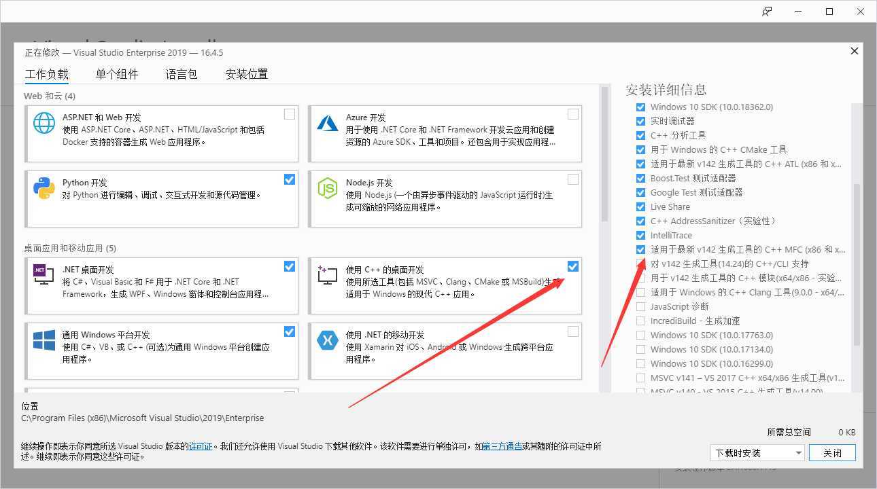The width and height of the screenshot is (877, 489).
Task: Toggle the 使用 C++ 的桌面开发 workload checkbox
Action: click(x=573, y=266)
